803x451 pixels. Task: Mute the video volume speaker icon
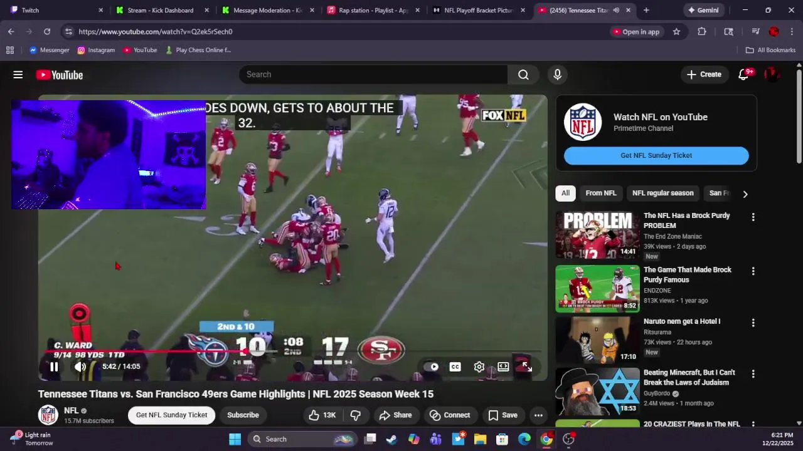[80, 367]
